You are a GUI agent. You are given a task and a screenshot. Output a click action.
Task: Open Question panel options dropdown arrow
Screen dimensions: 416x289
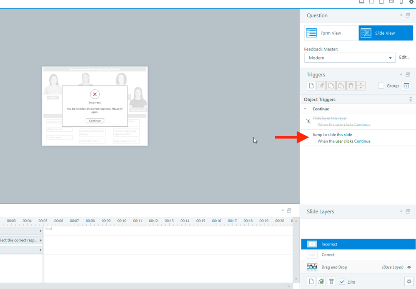tap(401, 15)
